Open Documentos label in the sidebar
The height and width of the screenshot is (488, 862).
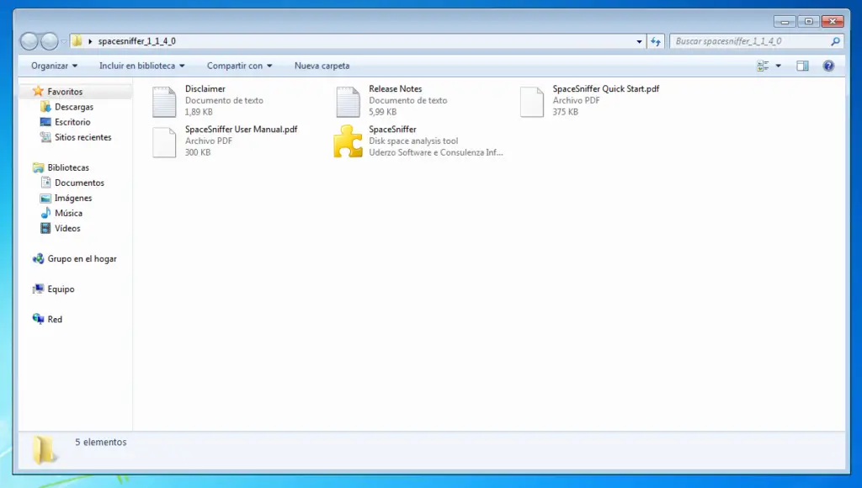coord(79,183)
